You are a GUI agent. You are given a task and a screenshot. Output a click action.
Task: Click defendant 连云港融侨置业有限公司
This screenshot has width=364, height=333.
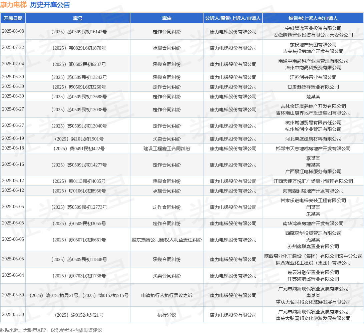(313, 272)
